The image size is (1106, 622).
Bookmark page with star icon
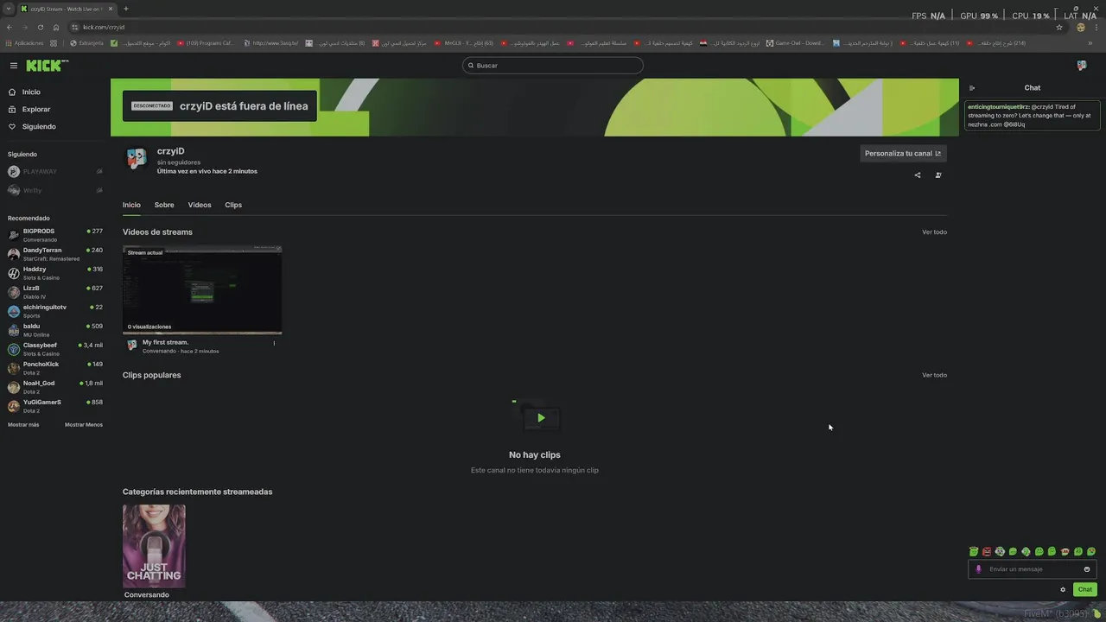point(1059,27)
